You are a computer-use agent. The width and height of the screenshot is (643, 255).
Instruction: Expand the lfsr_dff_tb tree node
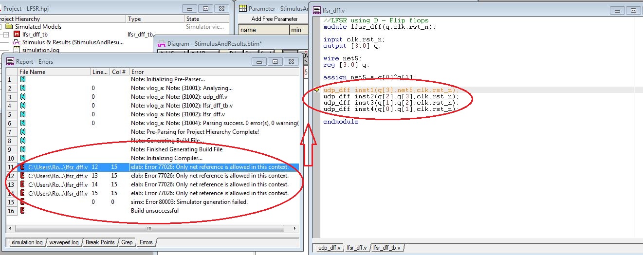(6, 35)
